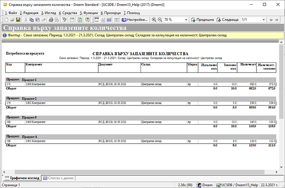Click the blue data list icon
285x188 pixels.
coord(109,20)
